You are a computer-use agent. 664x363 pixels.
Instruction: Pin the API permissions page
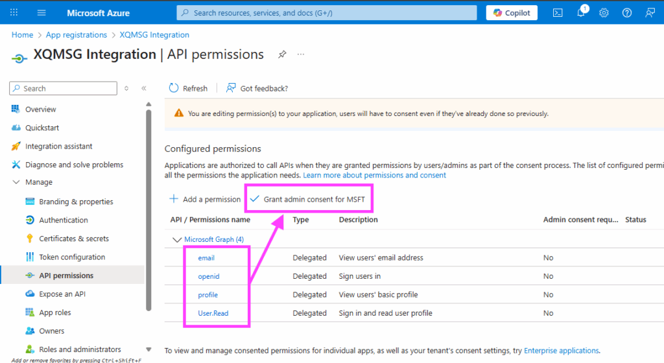click(282, 54)
